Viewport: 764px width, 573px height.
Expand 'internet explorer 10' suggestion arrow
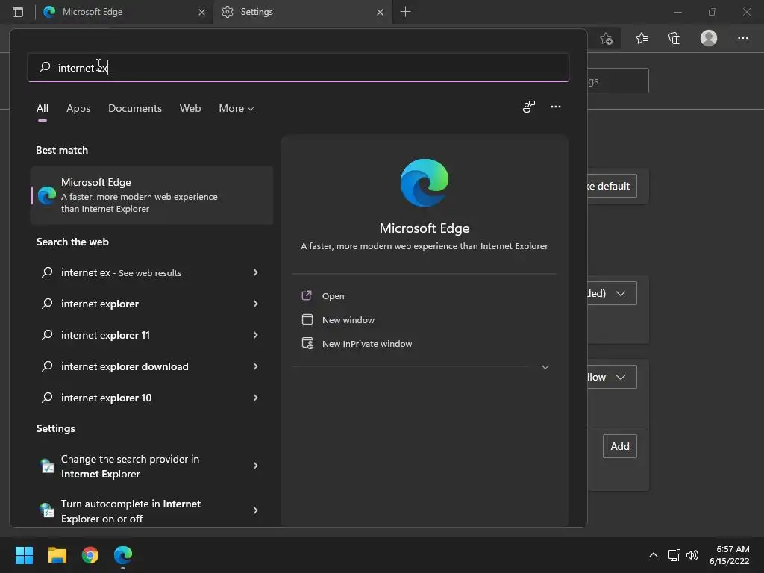(x=255, y=398)
